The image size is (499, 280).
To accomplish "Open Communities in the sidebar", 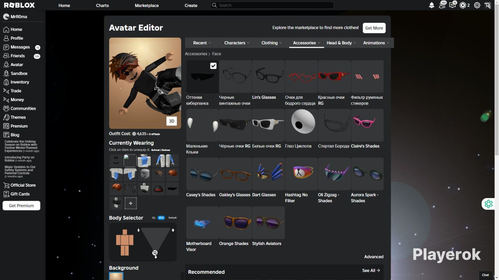I will (19, 108).
